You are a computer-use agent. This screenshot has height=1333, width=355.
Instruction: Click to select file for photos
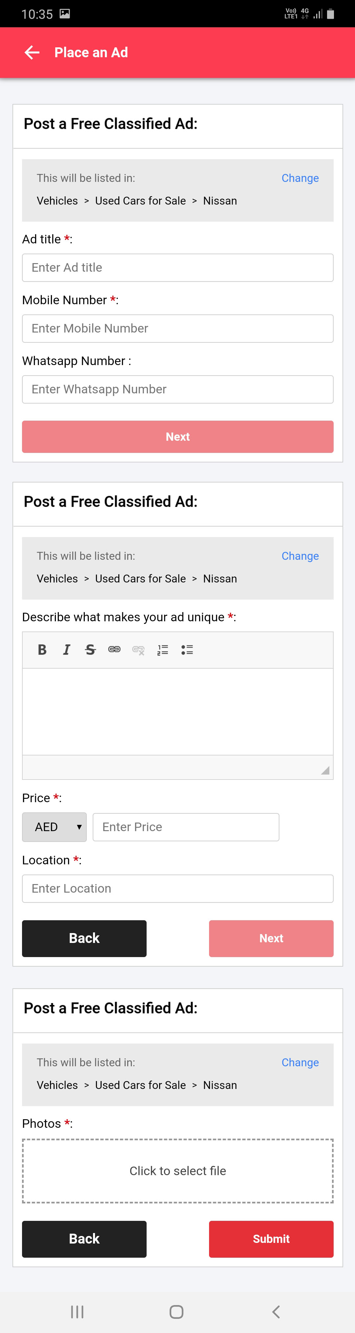coord(177,1171)
